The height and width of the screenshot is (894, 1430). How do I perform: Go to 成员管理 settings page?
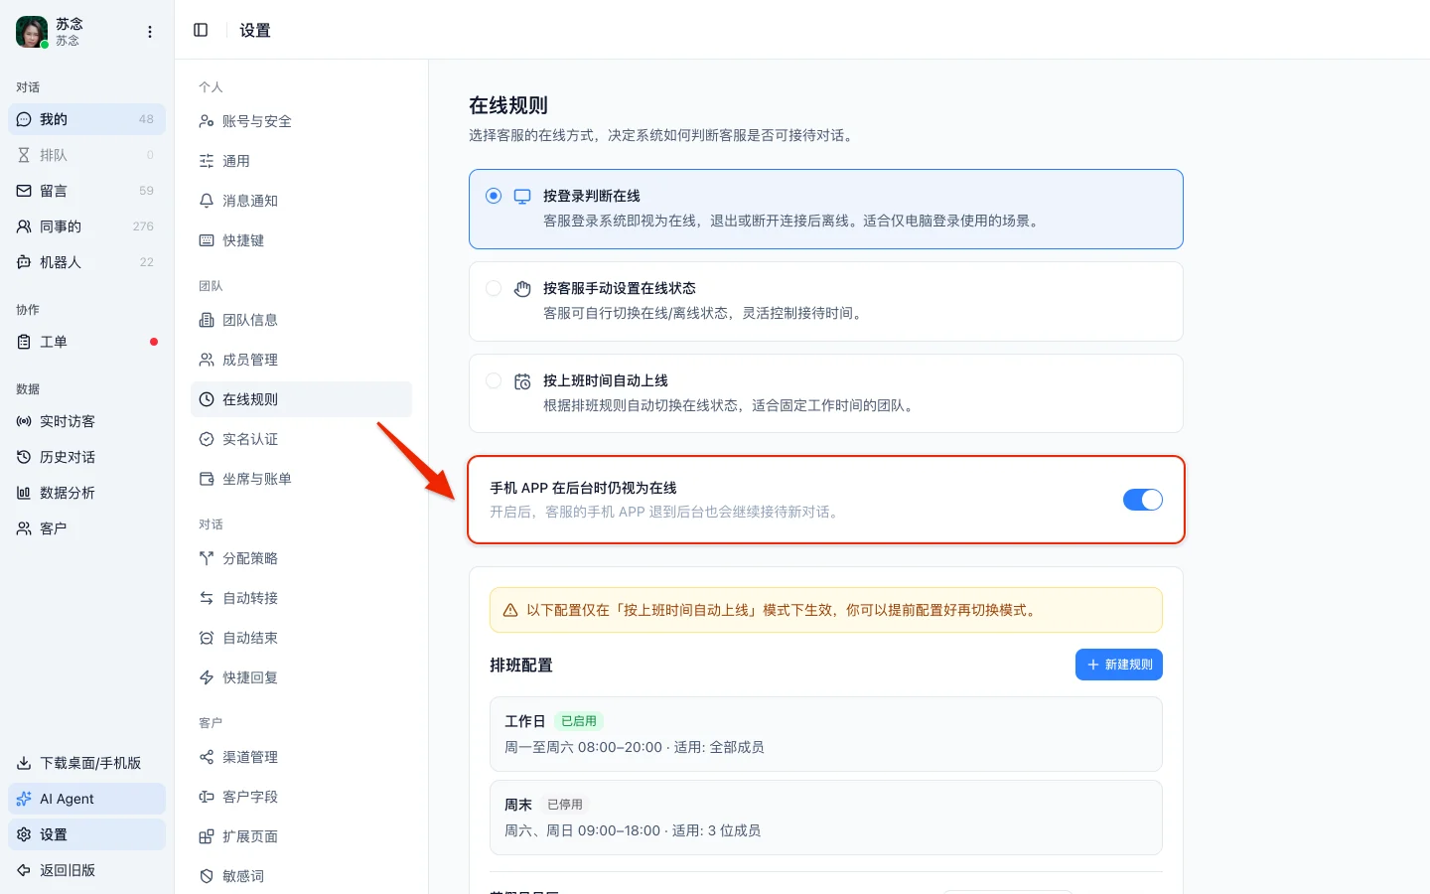(301, 360)
